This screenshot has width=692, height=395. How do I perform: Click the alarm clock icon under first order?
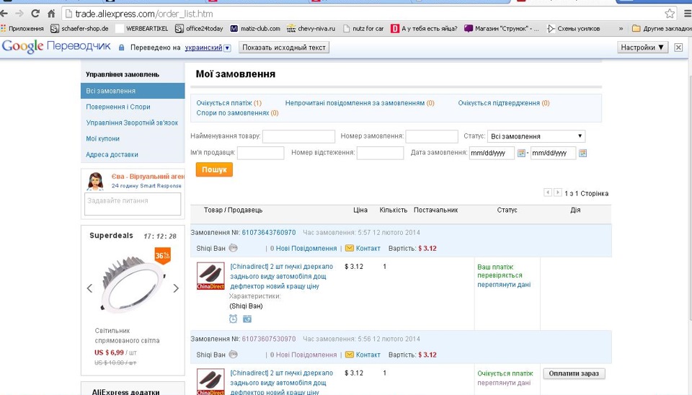[x=233, y=319]
